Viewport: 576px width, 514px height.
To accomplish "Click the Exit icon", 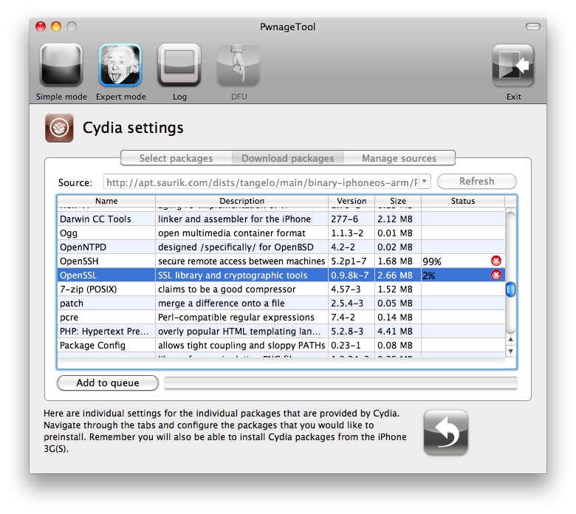I will [513, 66].
